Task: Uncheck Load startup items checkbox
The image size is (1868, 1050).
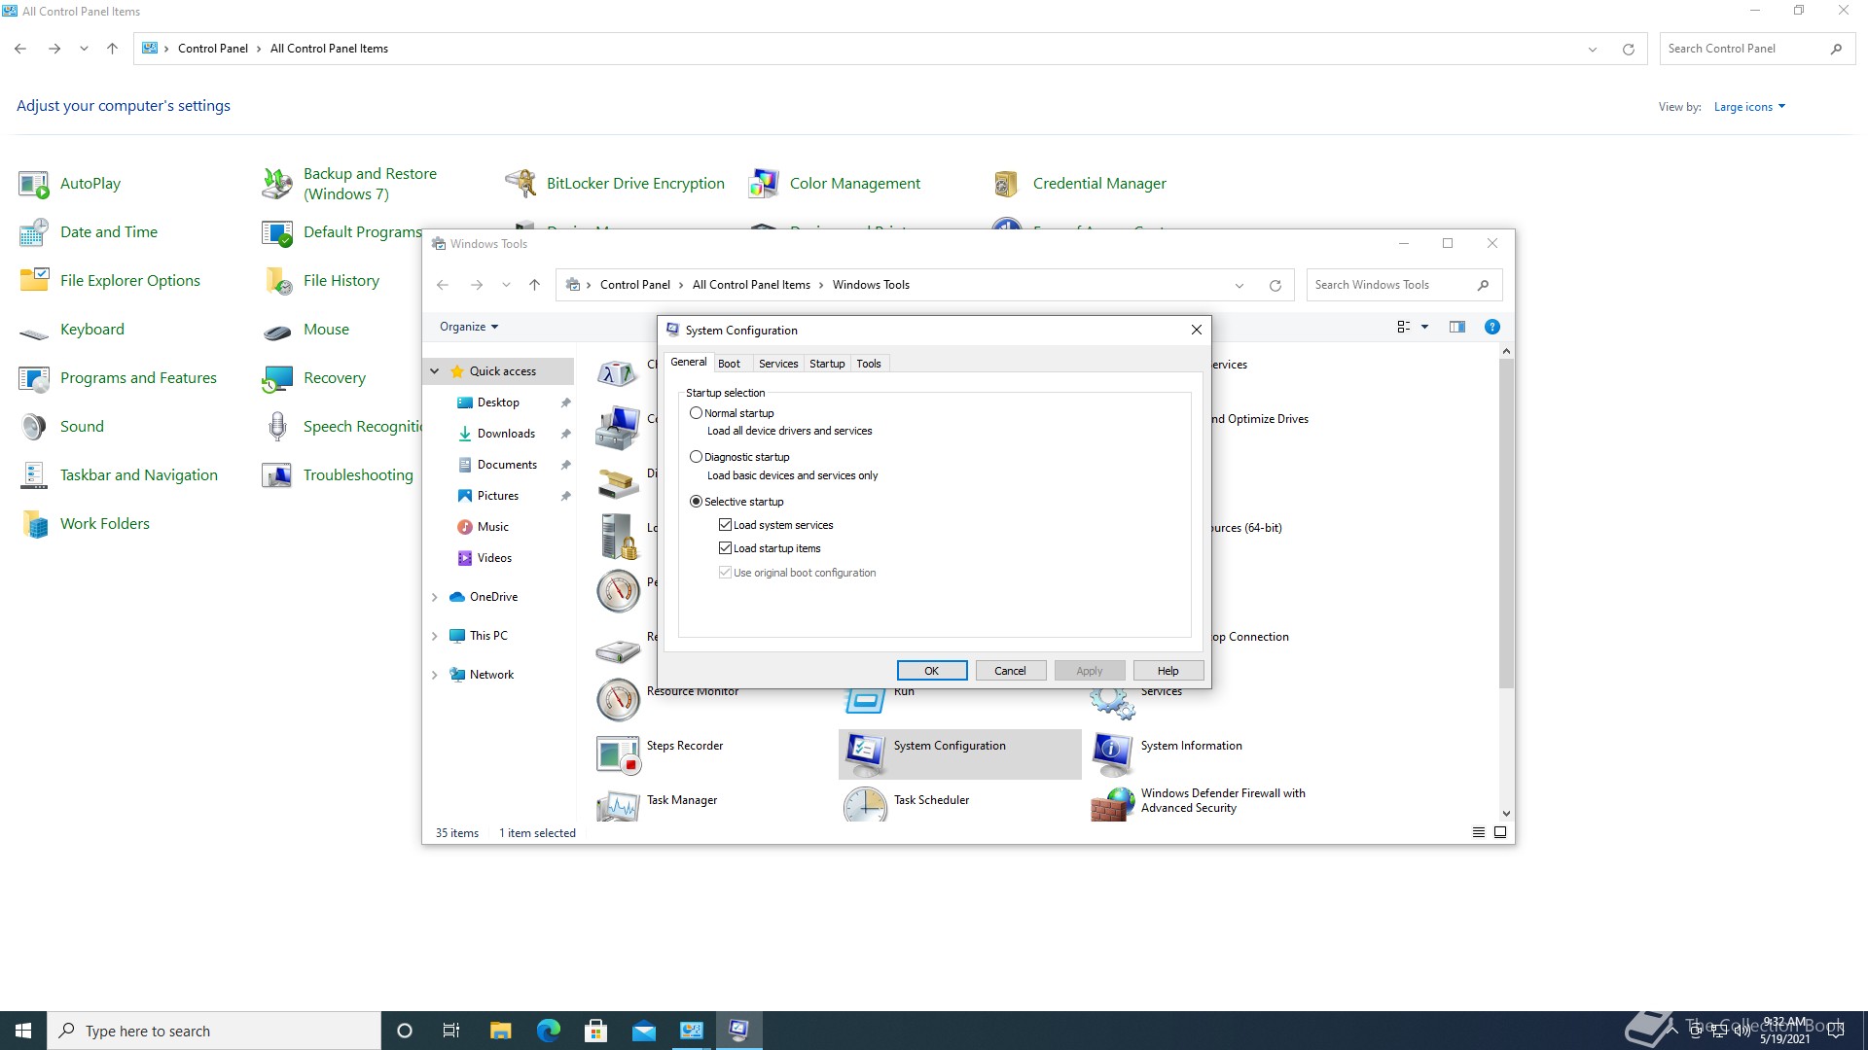Action: click(725, 548)
